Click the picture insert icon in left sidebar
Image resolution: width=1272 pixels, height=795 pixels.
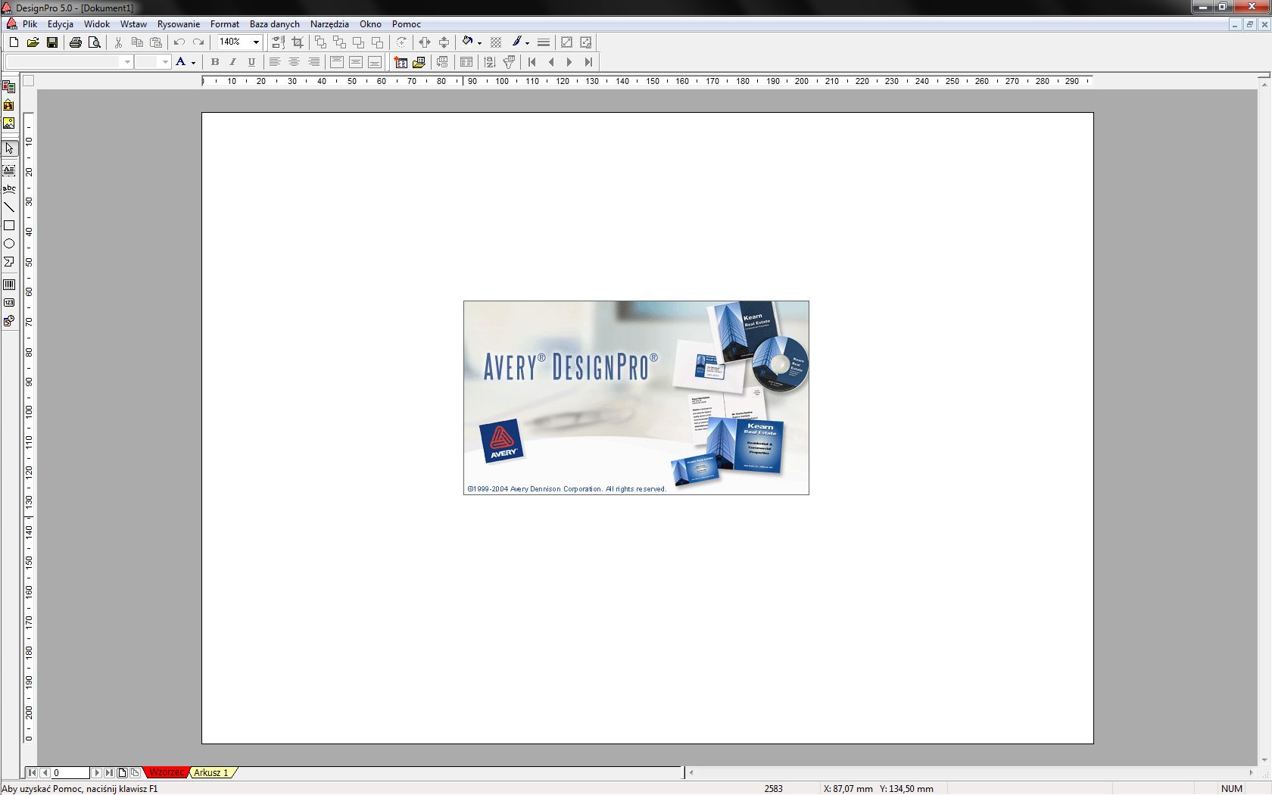9,123
